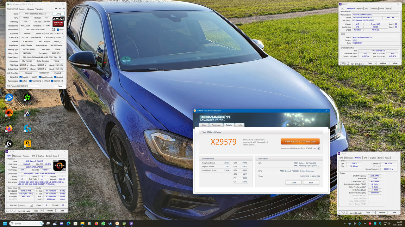Image resolution: width=405 pixels, height=227 pixels.
Task: Toggle the DirectCompute checkbox in GPU-Z
Action: click(40, 77)
